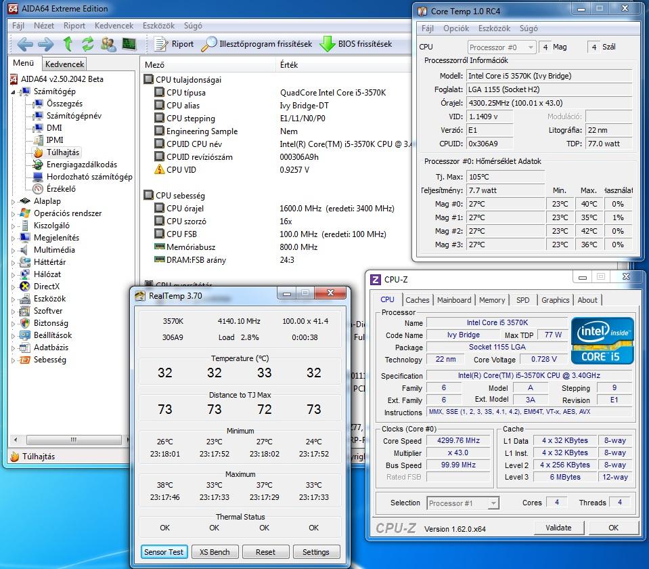Switch to the Kedvencek tab in AIDA64
649x569 pixels.
click(x=64, y=64)
